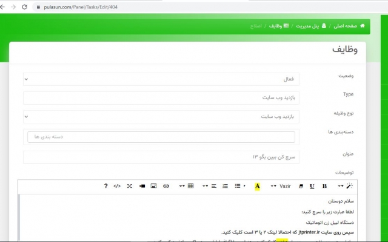Click the Type field with بازدید وب سایت
Screen dimensions: 388x242
[x=161, y=98]
